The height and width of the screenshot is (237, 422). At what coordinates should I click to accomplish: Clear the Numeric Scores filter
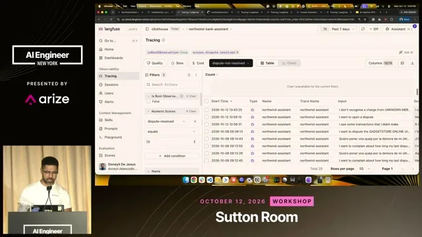(x=191, y=111)
